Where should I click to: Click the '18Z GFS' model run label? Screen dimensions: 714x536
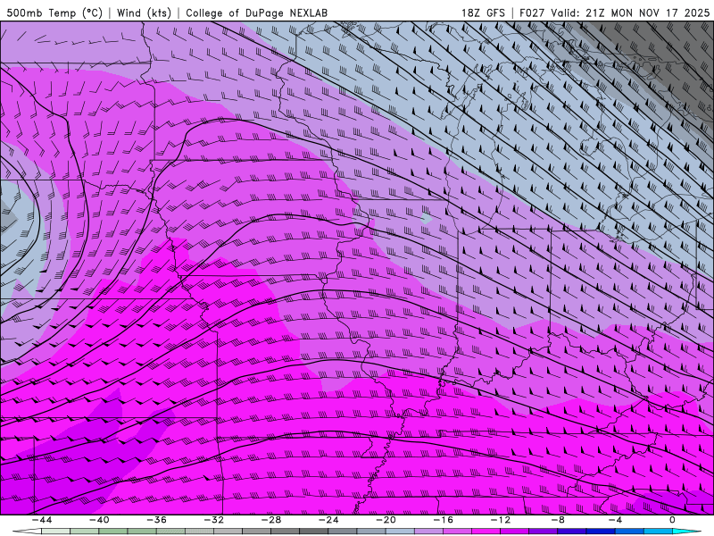483,13
